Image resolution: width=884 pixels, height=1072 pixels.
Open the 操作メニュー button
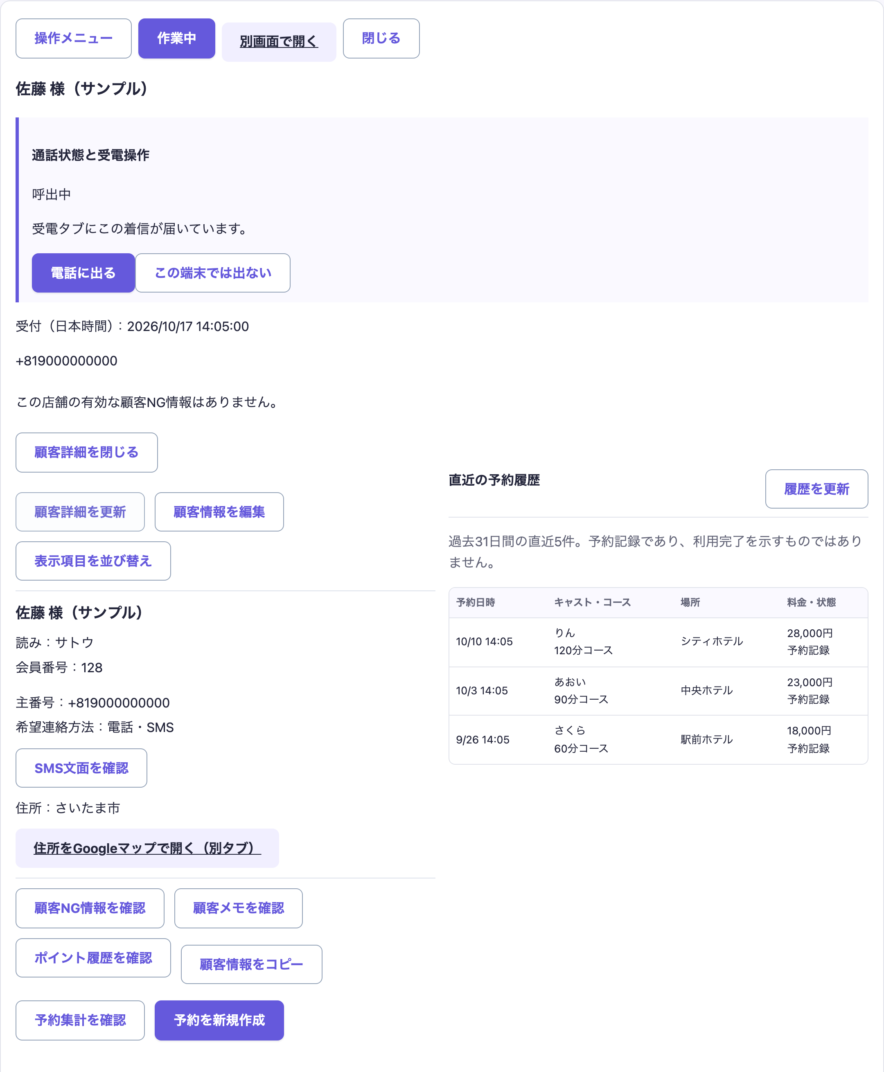pyautogui.click(x=73, y=39)
